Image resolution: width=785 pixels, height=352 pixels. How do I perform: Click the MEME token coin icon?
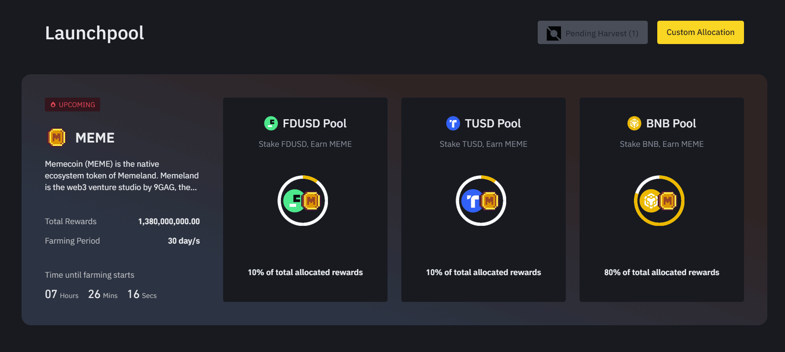[x=57, y=137]
